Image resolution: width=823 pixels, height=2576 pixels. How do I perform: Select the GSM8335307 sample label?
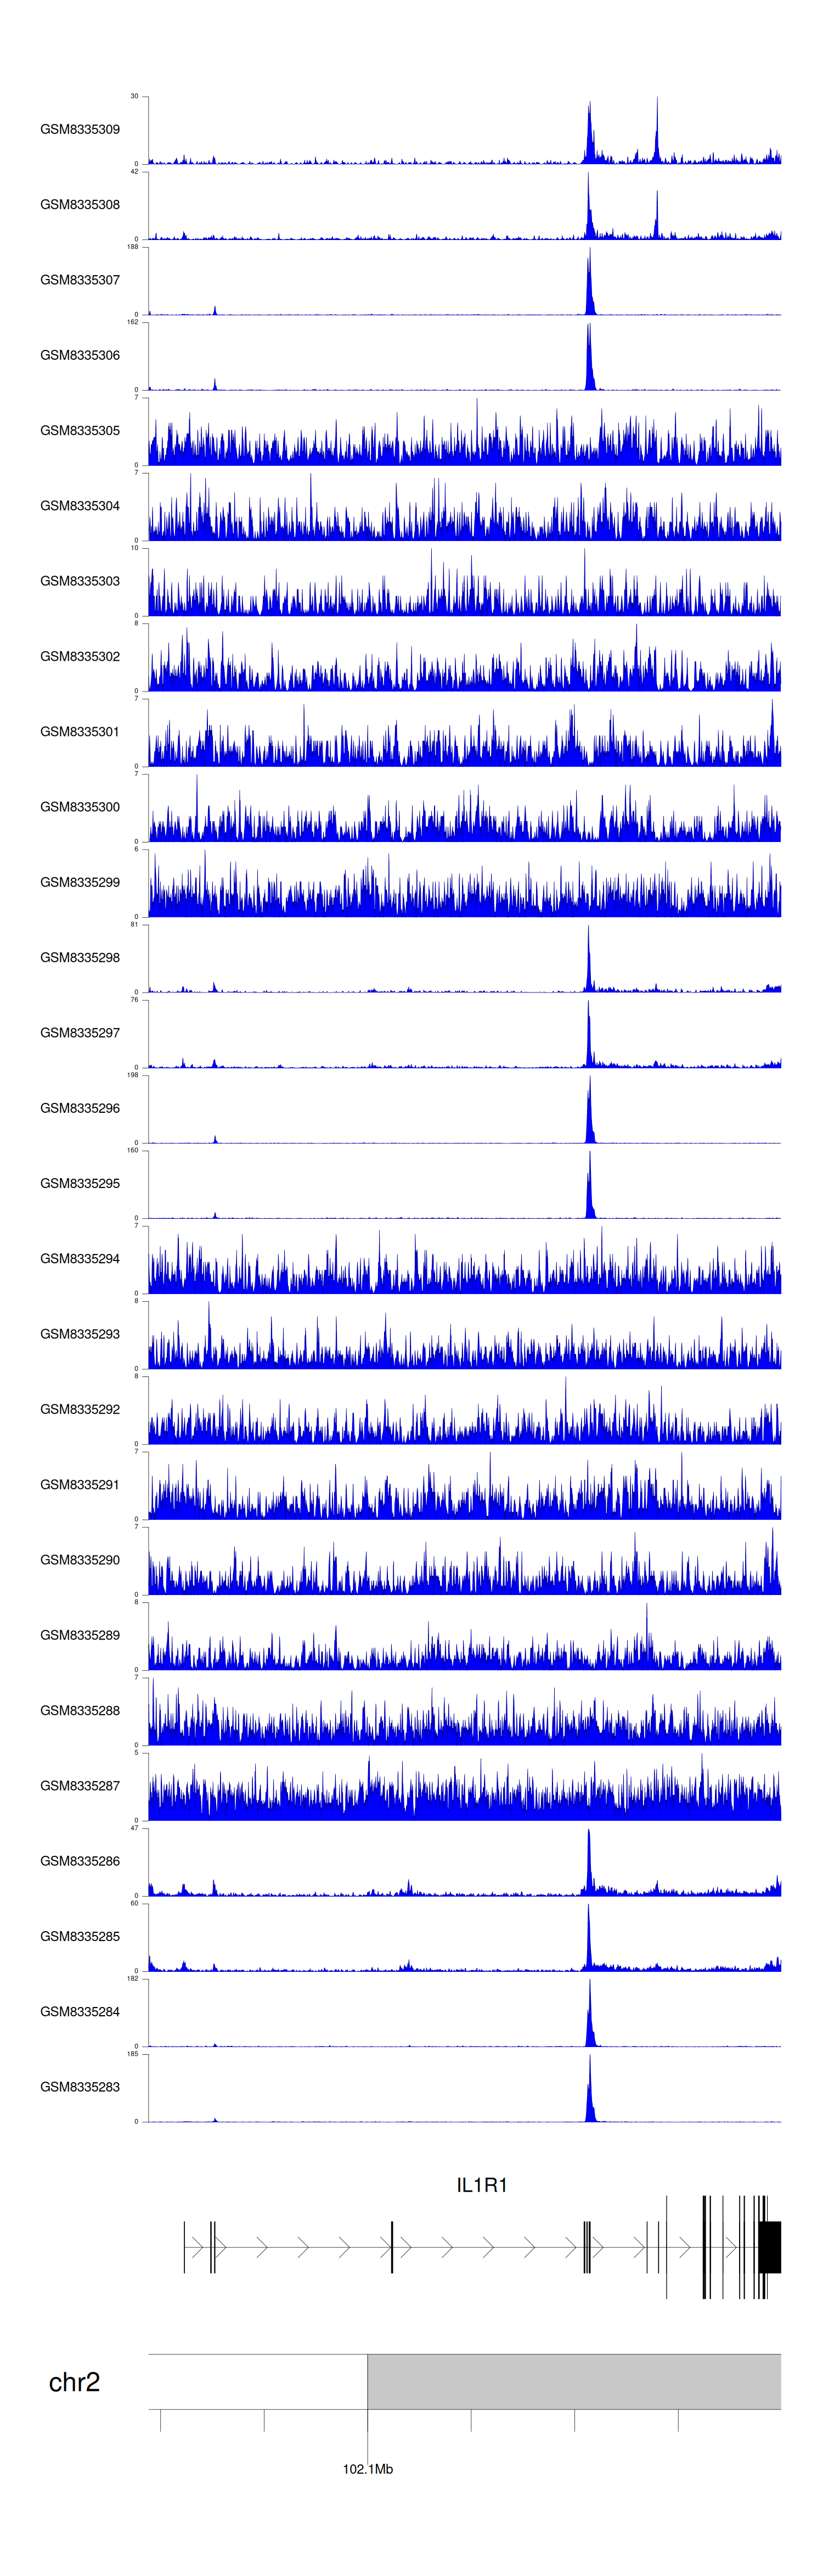tap(80, 280)
